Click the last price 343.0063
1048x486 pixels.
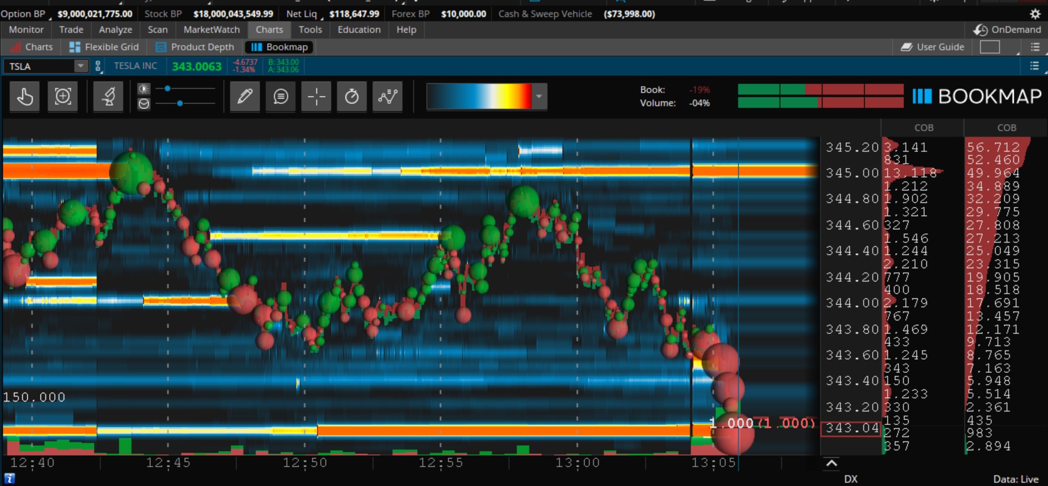click(197, 67)
